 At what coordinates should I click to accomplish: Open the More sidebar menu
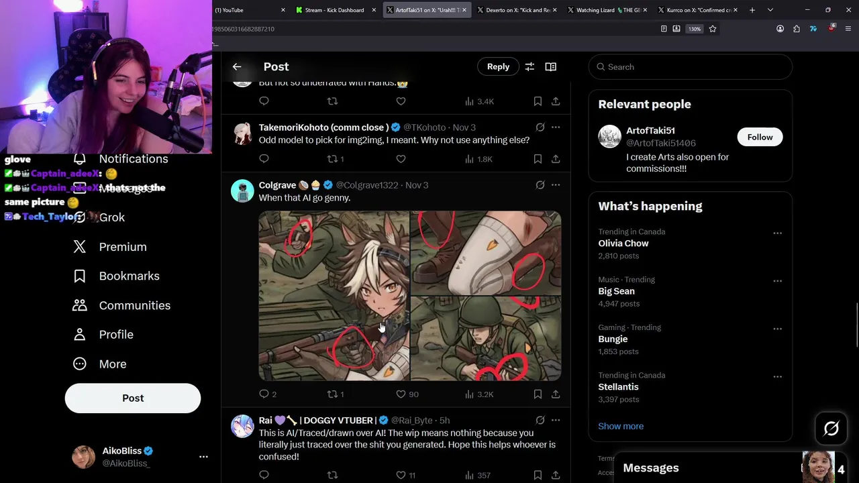(x=99, y=364)
